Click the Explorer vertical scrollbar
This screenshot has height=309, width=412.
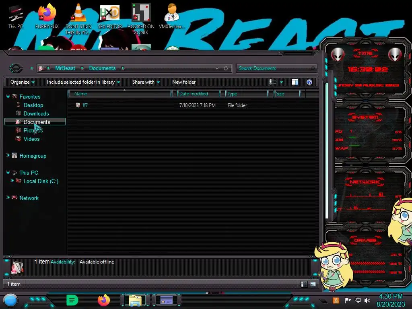(327, 151)
